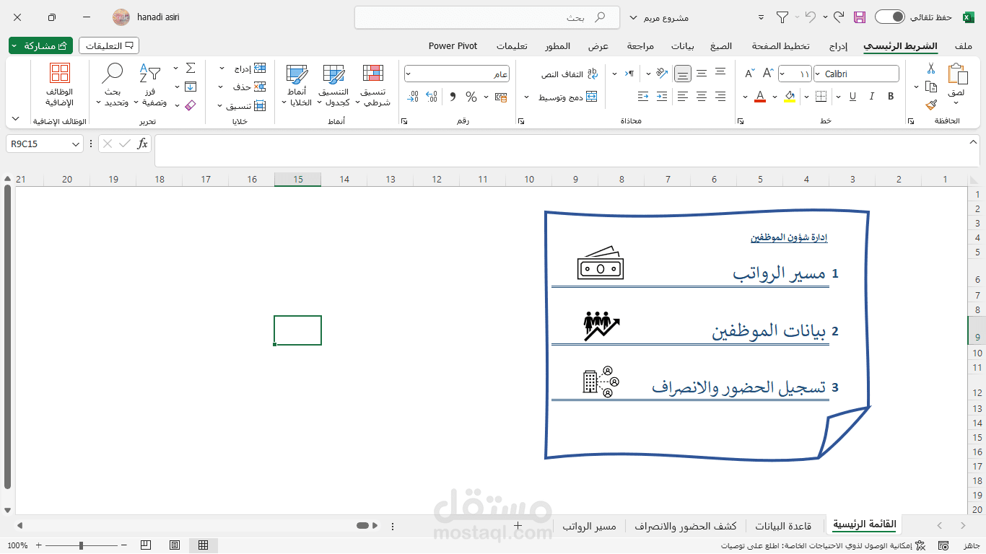Open number format dropdown (عام)

(409, 74)
